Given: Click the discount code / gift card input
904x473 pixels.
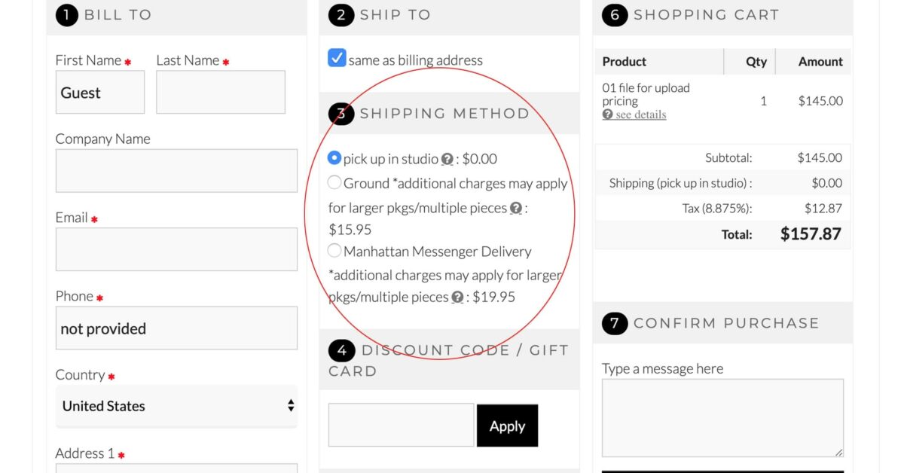Looking at the screenshot, I should click(x=401, y=425).
